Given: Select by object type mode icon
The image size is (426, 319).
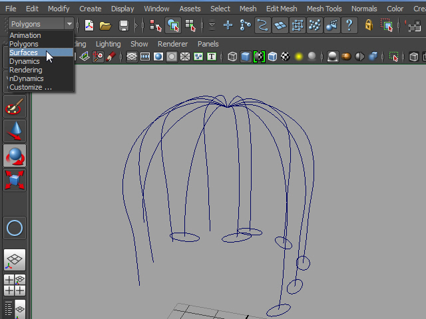Looking at the screenshot, I should point(173,25).
